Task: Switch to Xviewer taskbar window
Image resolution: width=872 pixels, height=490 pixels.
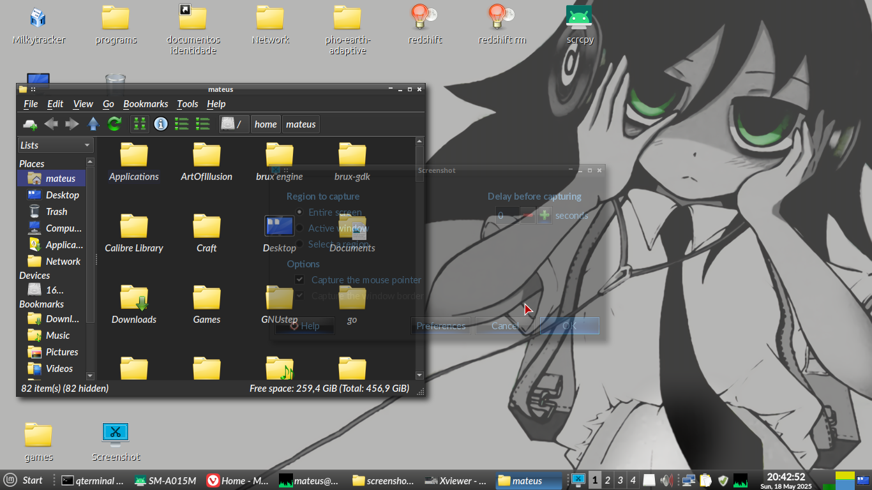Action: [456, 480]
